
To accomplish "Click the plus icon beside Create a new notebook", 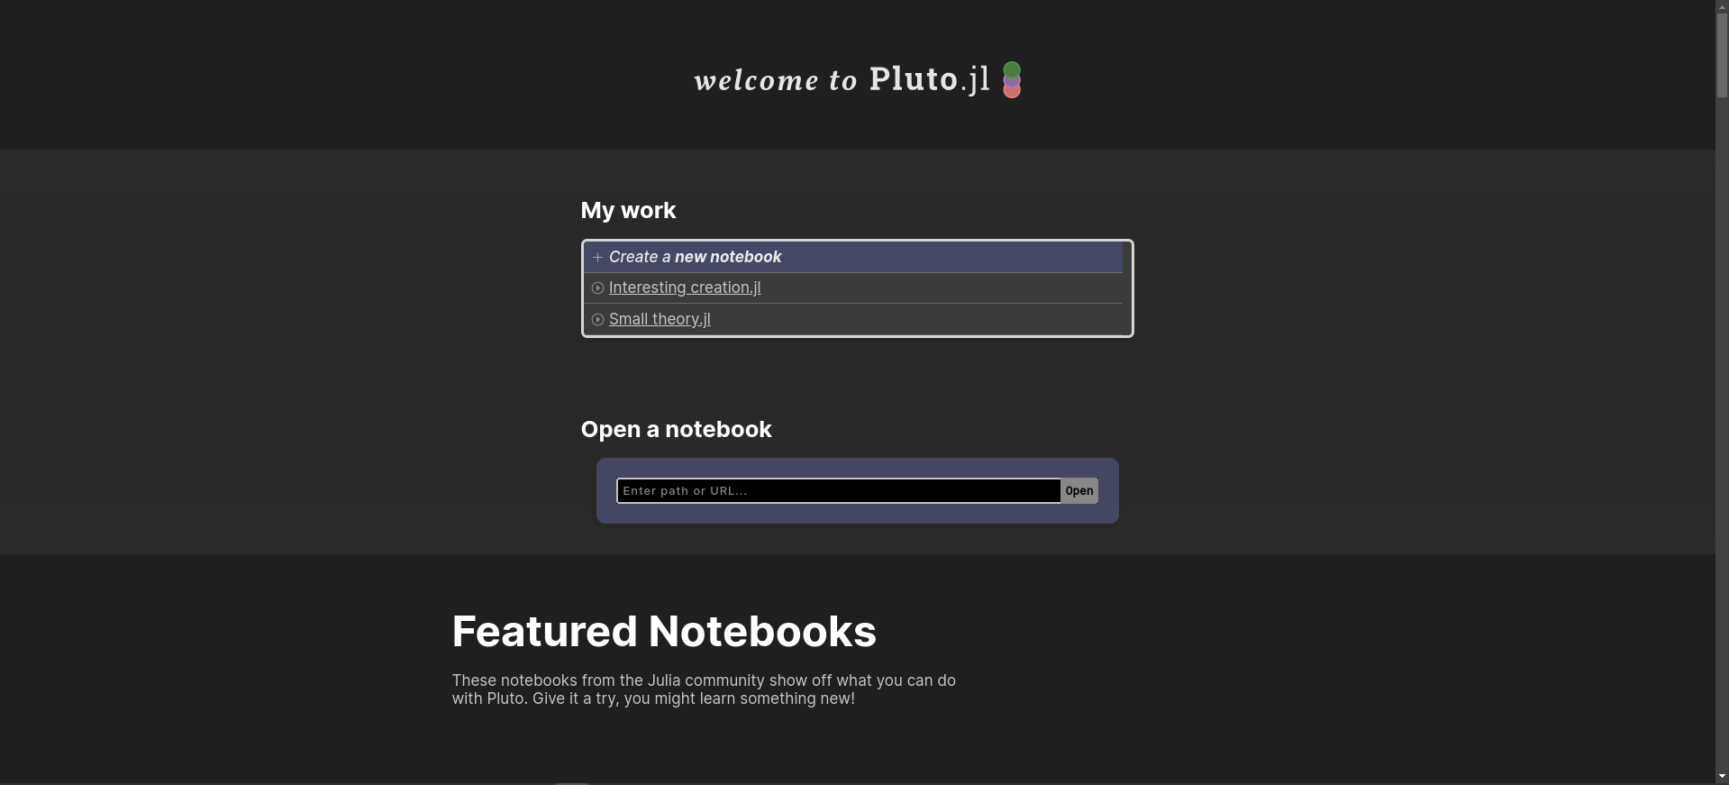I will (x=597, y=257).
